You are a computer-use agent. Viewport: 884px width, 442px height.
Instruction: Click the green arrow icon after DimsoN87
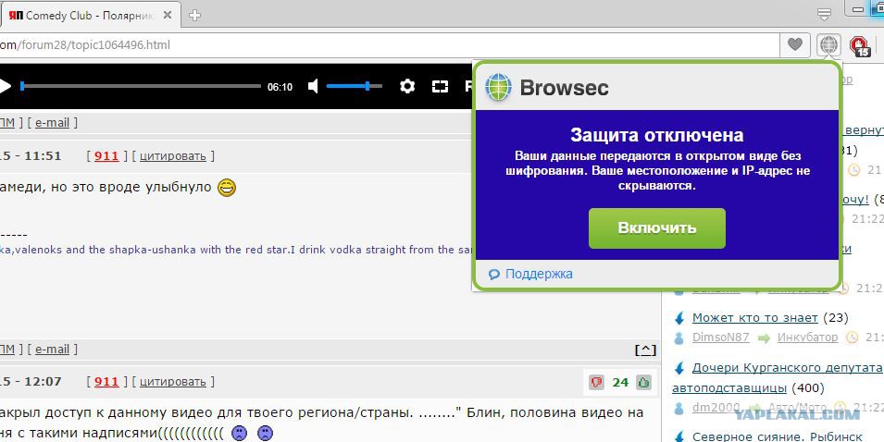coord(764,338)
